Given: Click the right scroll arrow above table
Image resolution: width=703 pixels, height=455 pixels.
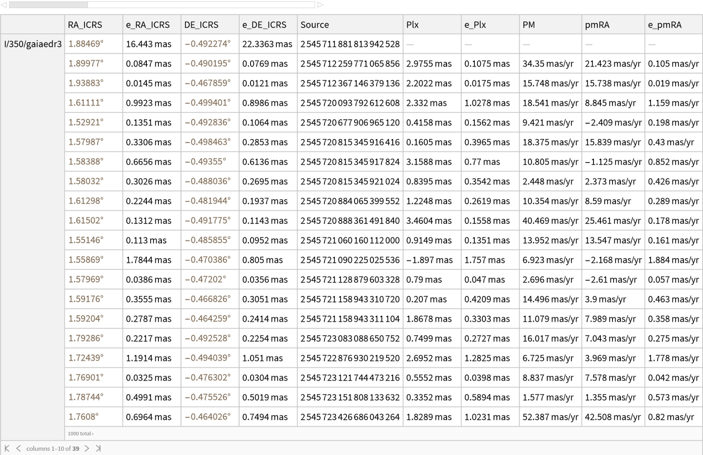Looking at the screenshot, I should point(320,5).
